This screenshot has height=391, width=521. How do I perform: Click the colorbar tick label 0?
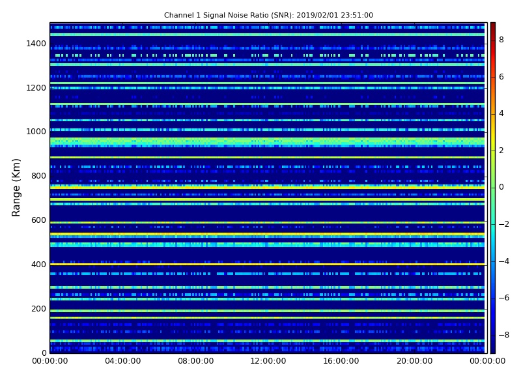pos(501,187)
